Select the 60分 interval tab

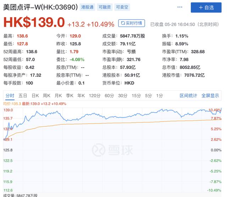click(x=109, y=96)
